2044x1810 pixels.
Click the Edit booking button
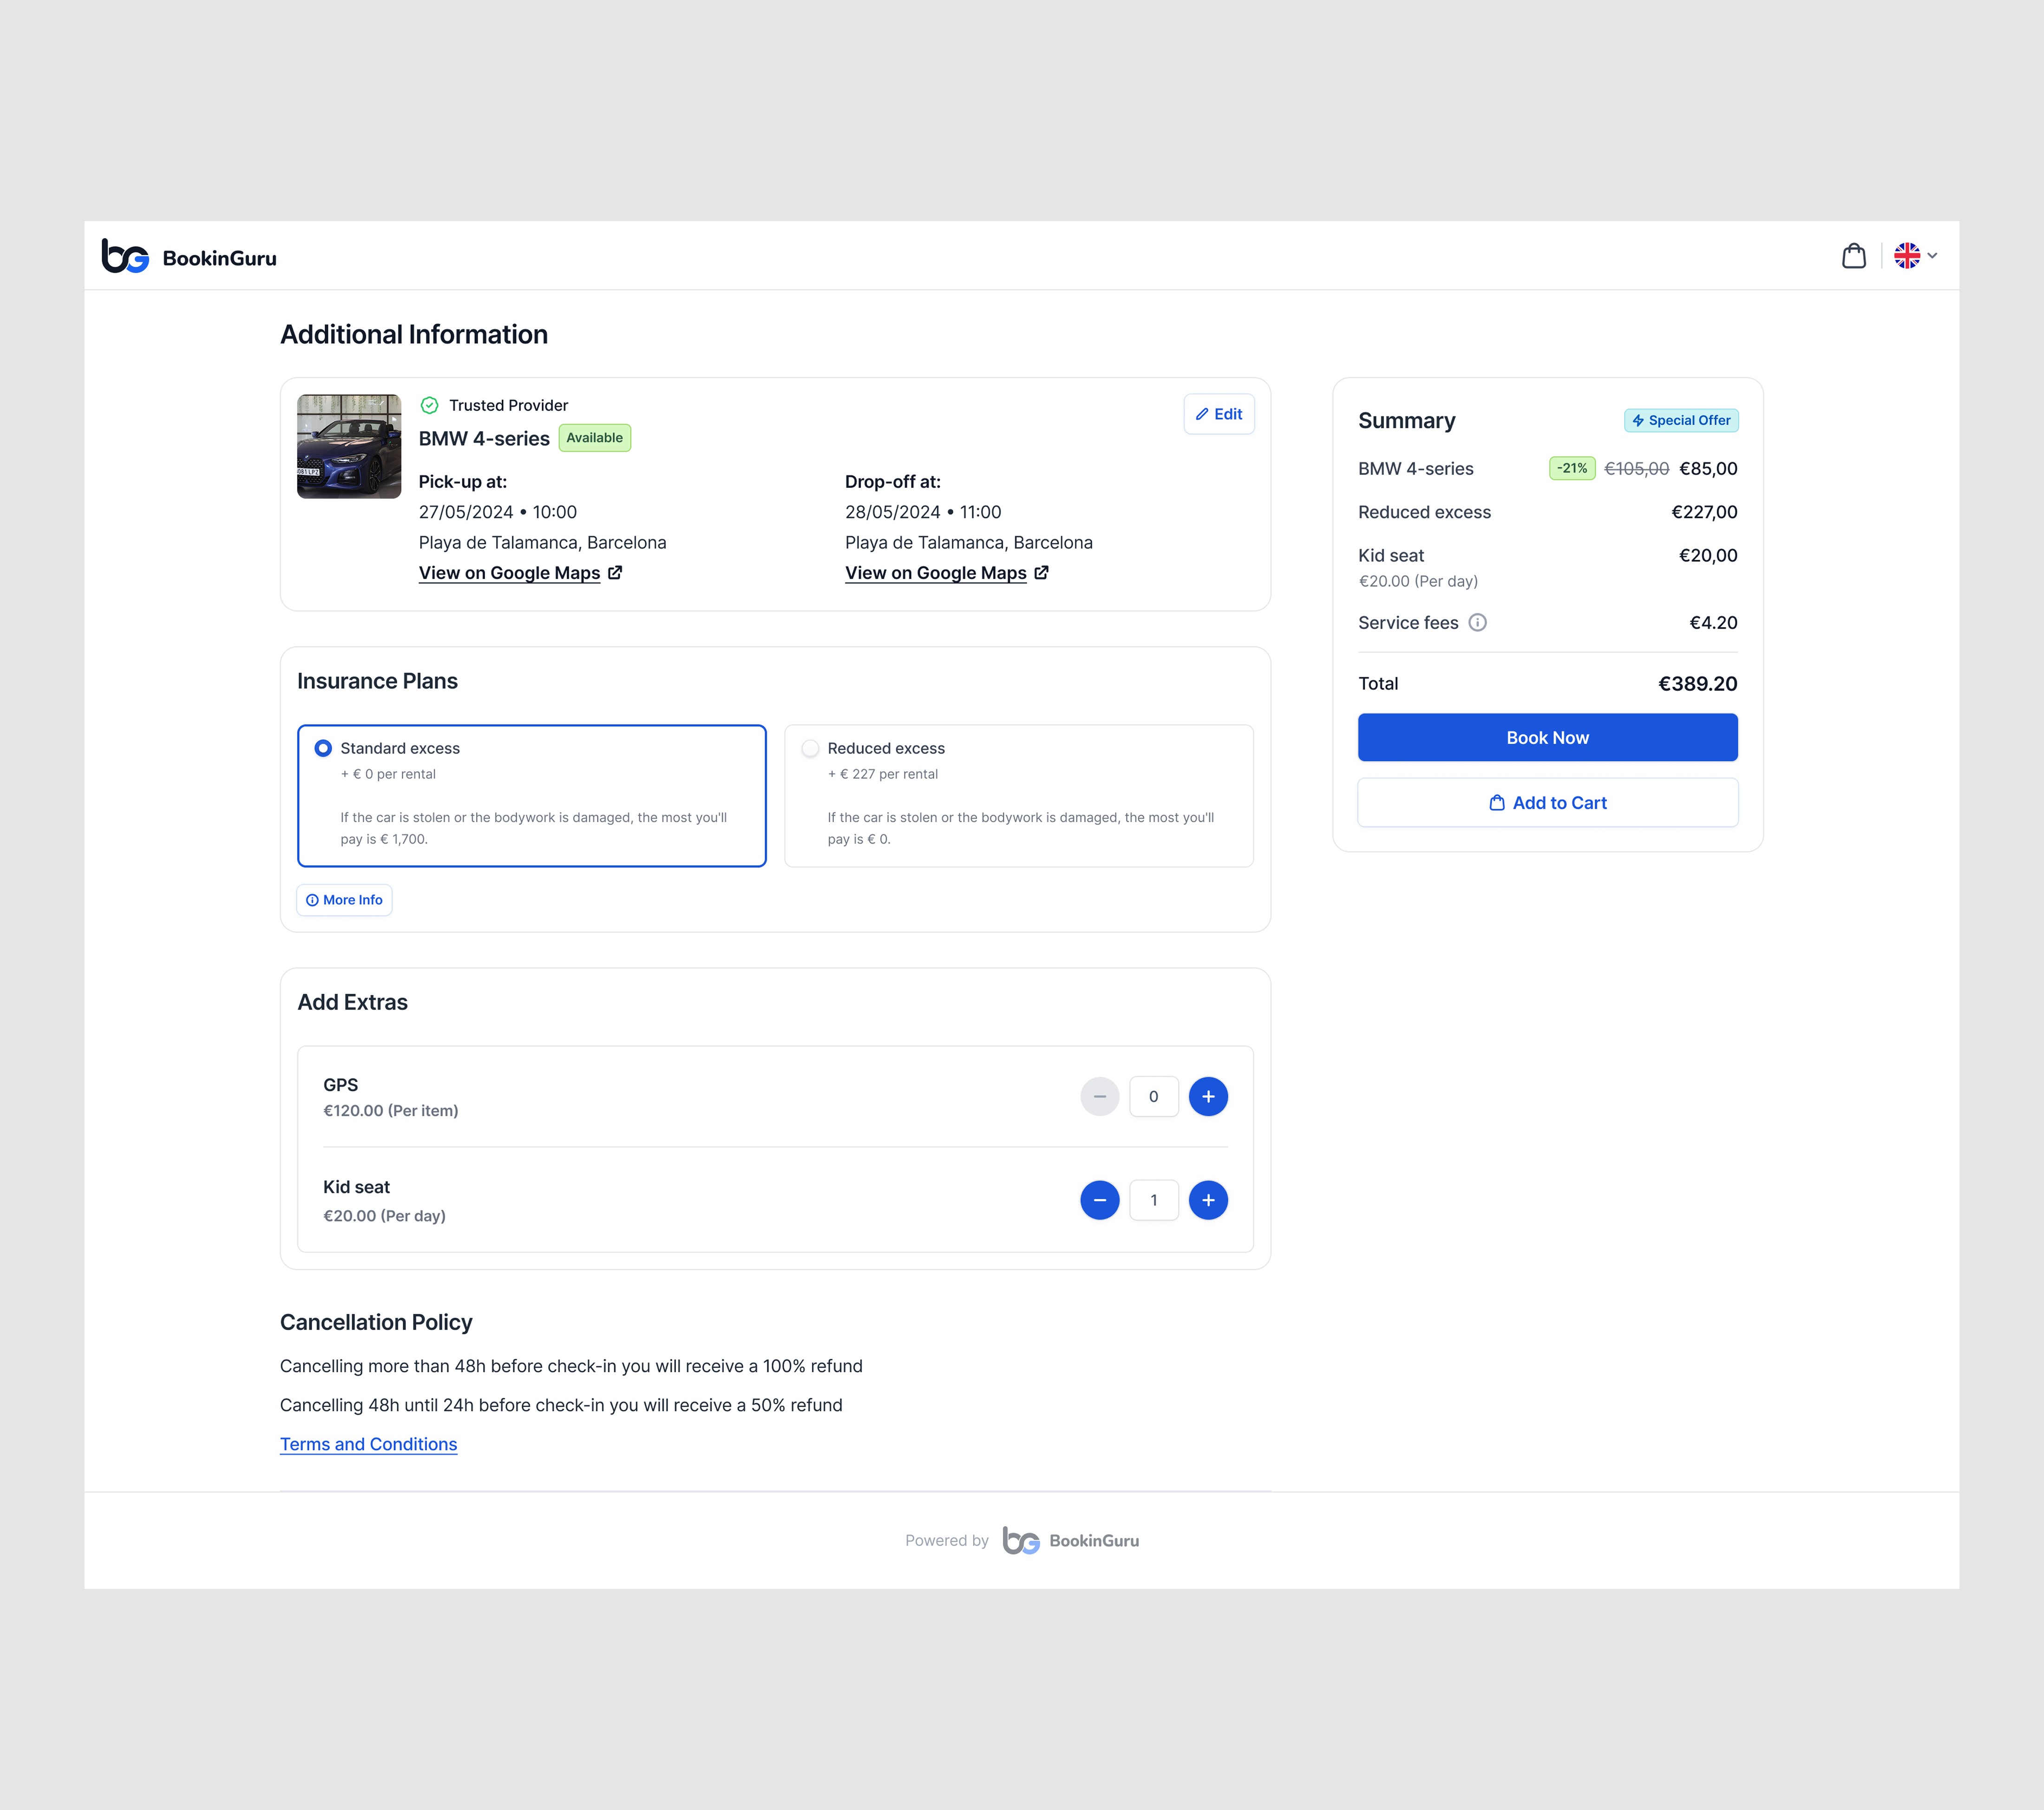[x=1218, y=414]
